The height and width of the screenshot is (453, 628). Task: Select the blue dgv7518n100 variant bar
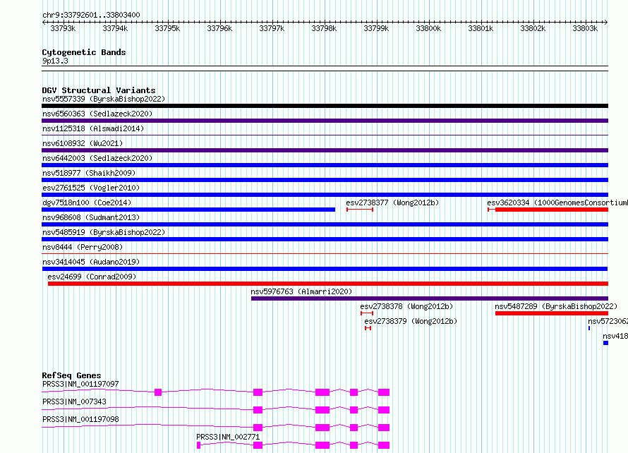coord(188,210)
